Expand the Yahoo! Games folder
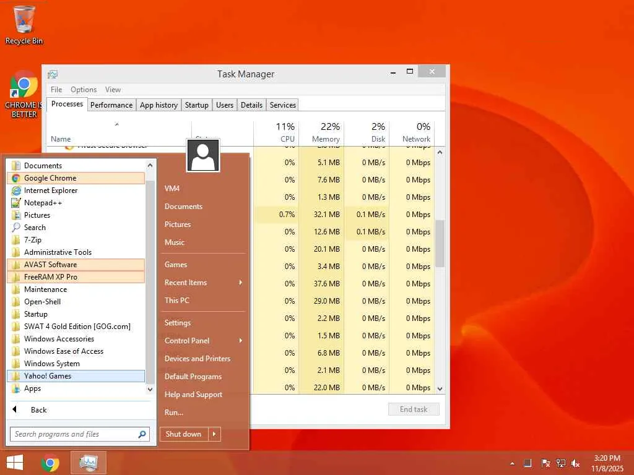 [x=76, y=376]
